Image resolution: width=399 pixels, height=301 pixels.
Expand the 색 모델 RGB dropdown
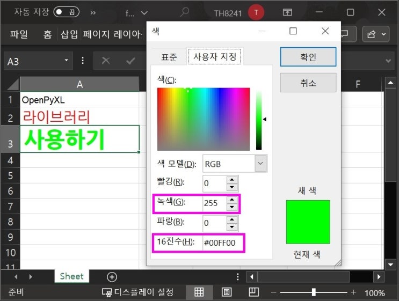pyautogui.click(x=260, y=164)
